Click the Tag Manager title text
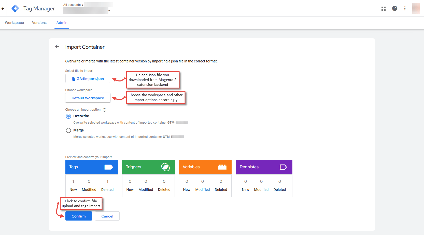The width and height of the screenshot is (424, 235). [x=39, y=9]
